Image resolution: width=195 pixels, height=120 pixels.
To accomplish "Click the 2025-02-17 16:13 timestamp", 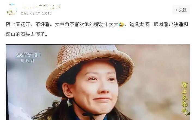I will [x=36, y=13].
